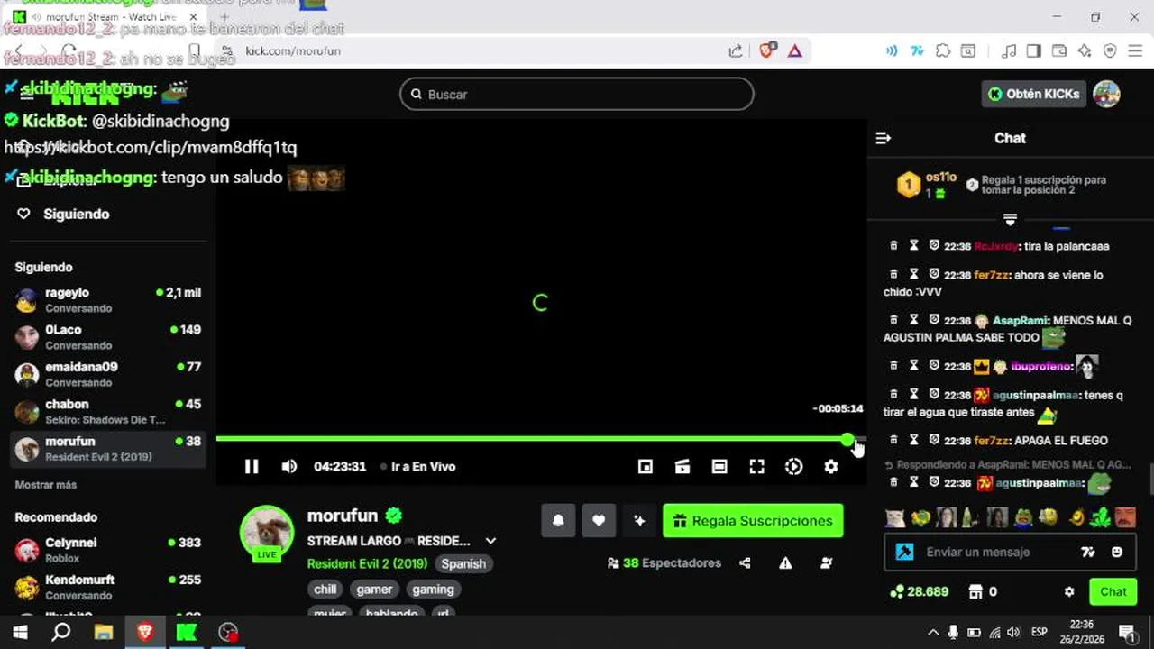Toggle the follow heart button
The width and height of the screenshot is (1154, 649).
coord(599,520)
